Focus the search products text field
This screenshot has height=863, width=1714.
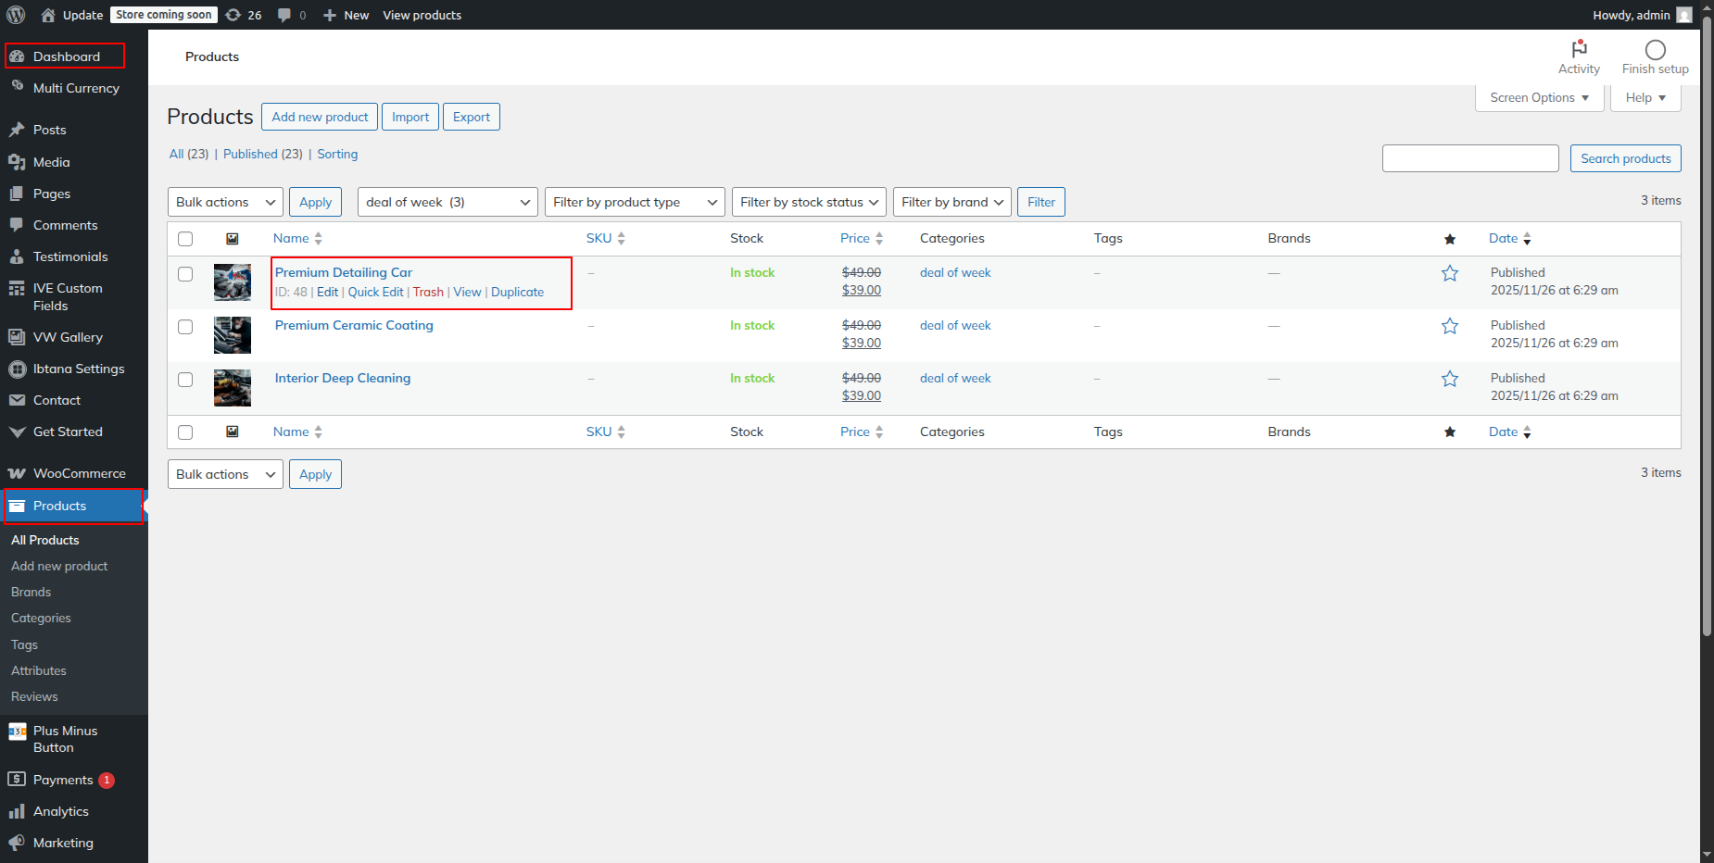coord(1470,158)
